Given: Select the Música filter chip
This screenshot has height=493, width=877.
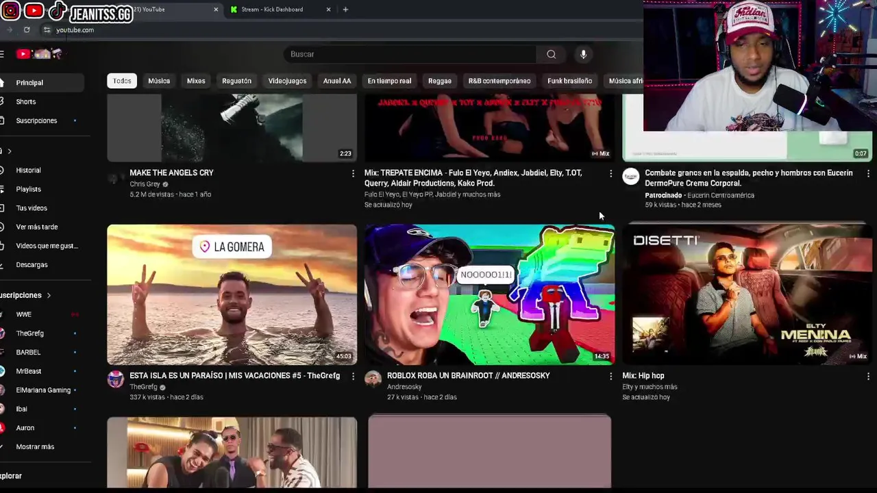Looking at the screenshot, I should click(159, 81).
